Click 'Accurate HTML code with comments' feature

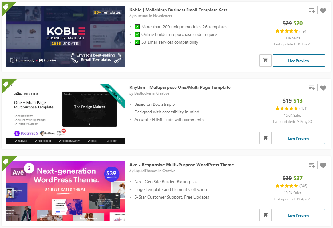tap(169, 120)
